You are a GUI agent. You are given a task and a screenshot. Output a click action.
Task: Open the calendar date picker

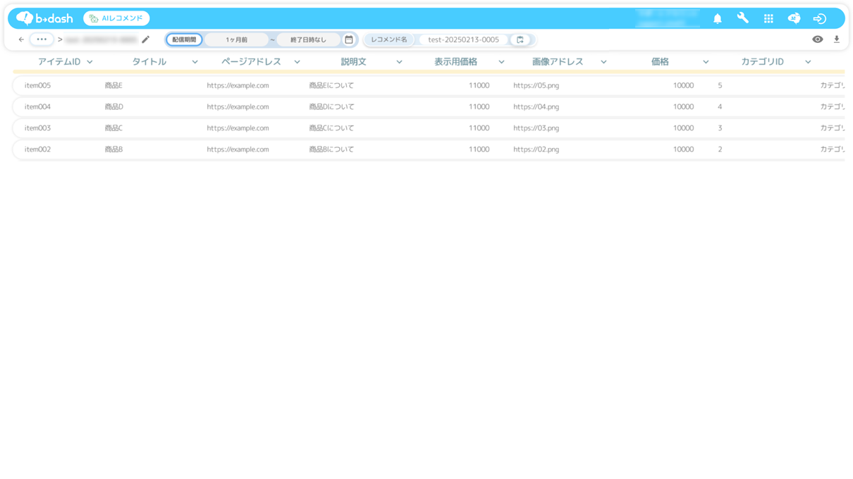click(x=349, y=40)
